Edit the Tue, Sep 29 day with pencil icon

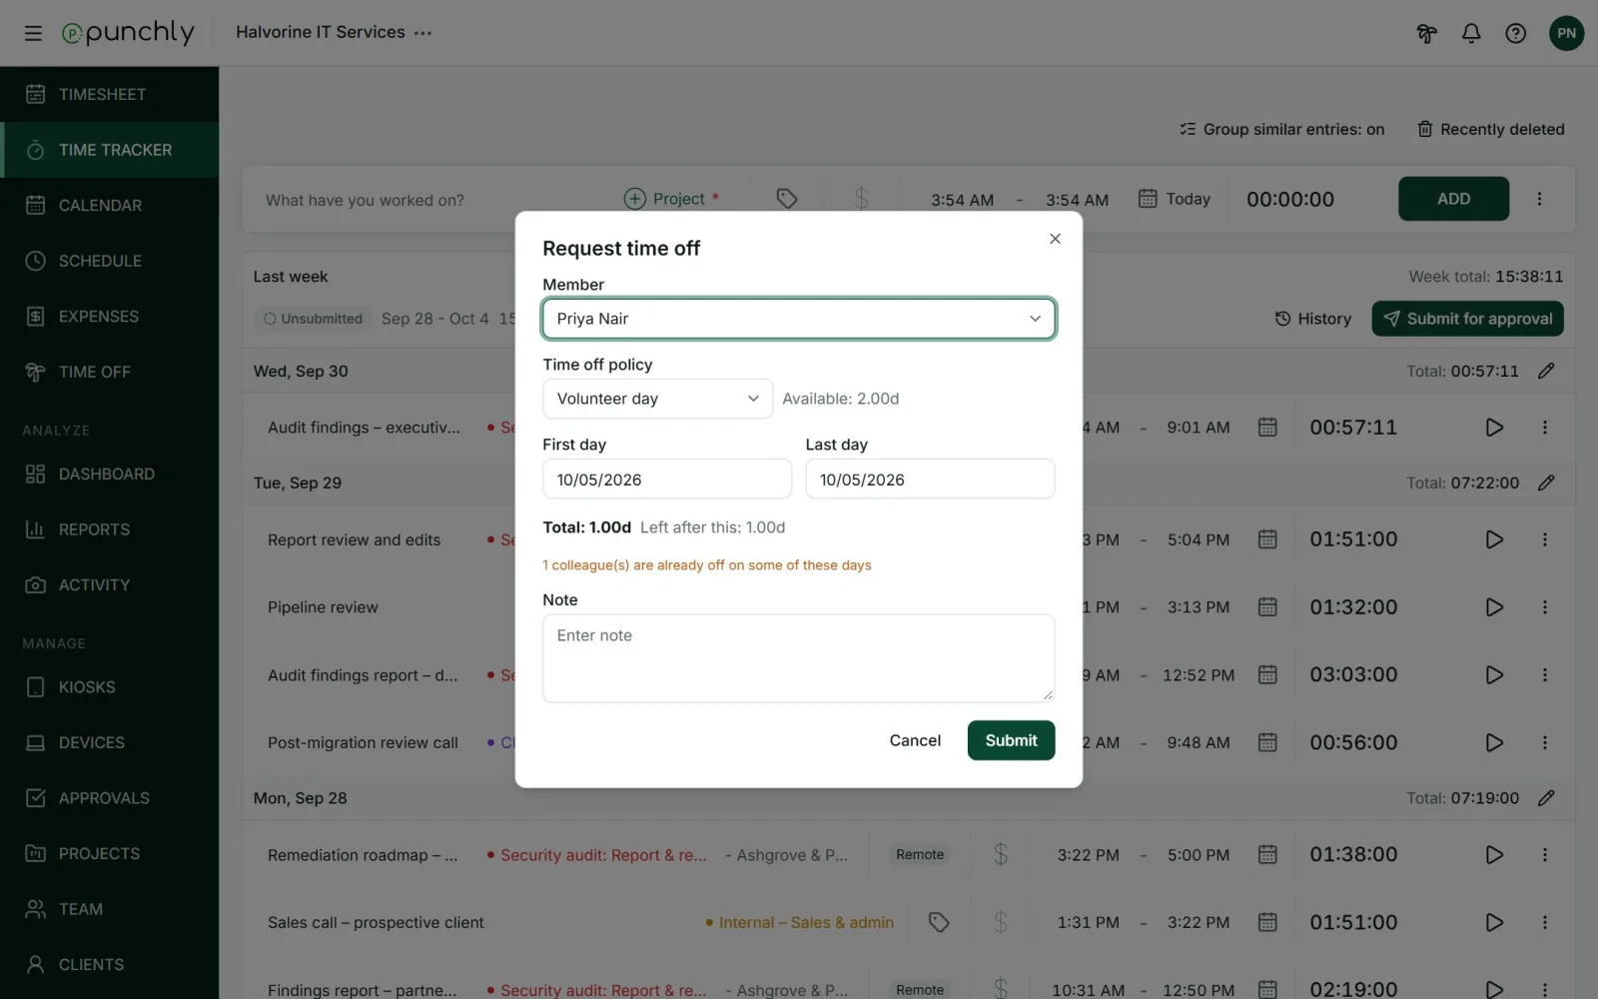pos(1546,483)
